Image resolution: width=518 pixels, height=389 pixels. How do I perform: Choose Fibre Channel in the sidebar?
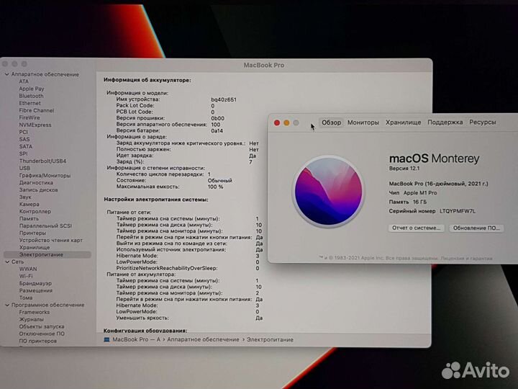(x=37, y=110)
